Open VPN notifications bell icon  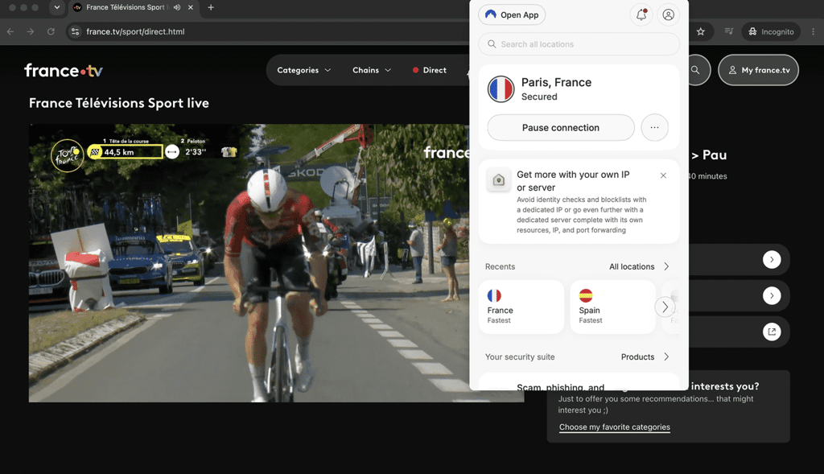[641, 14]
